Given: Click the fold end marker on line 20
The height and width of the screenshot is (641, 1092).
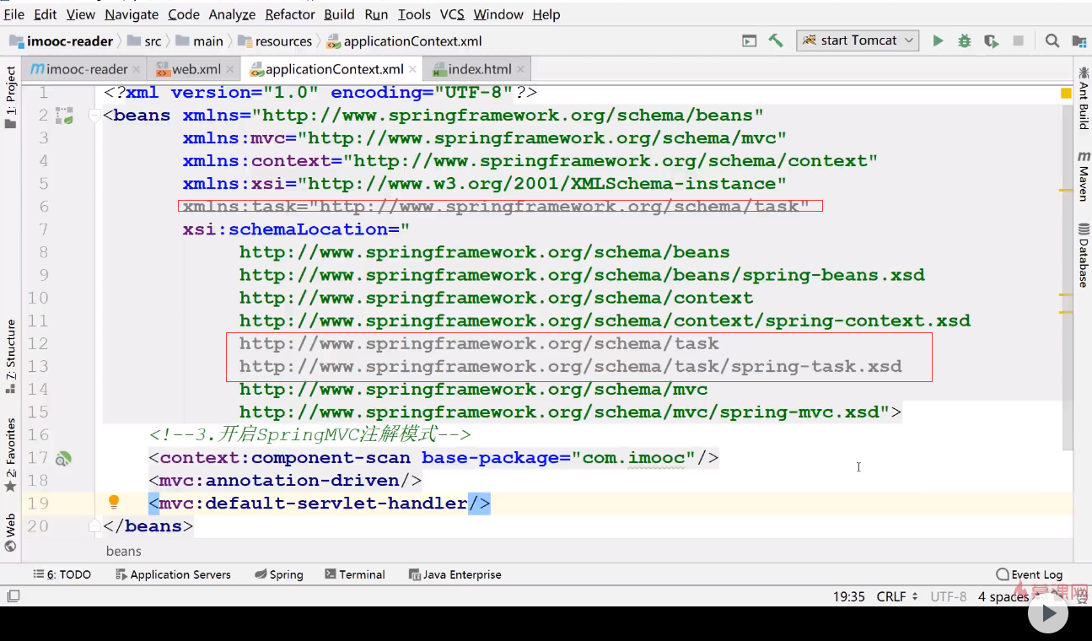Looking at the screenshot, I should 95,526.
